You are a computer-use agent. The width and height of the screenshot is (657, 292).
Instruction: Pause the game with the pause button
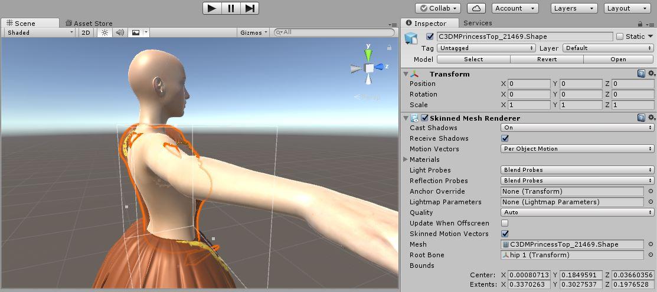point(231,8)
